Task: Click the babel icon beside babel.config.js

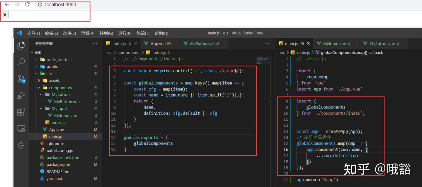Action: point(42,150)
